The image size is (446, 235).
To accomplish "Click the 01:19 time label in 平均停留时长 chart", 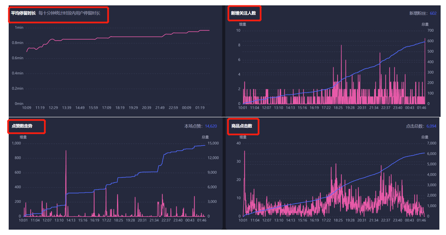I will [200, 108].
